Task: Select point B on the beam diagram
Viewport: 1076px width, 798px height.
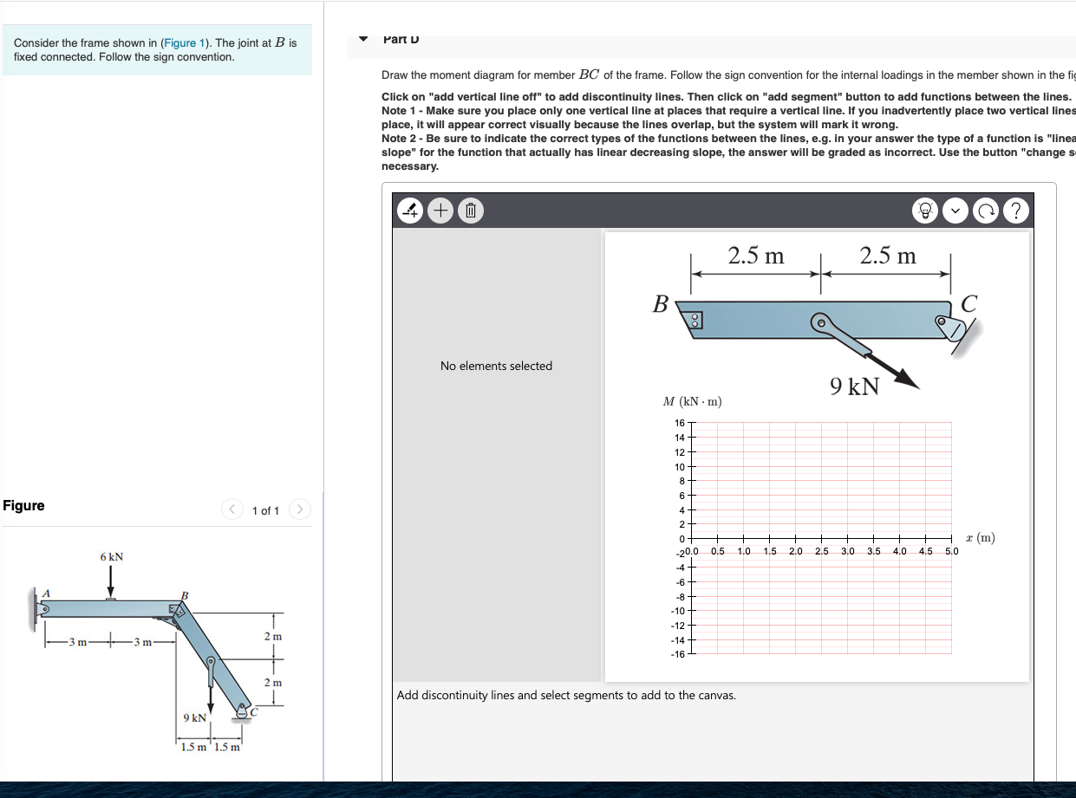Action: pyautogui.click(x=659, y=305)
